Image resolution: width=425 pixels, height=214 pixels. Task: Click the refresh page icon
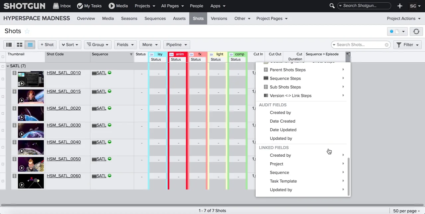(416, 31)
